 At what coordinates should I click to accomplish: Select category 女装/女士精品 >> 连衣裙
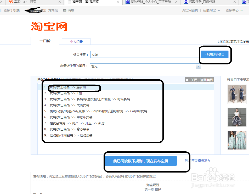pyautogui.click(x=126, y=87)
